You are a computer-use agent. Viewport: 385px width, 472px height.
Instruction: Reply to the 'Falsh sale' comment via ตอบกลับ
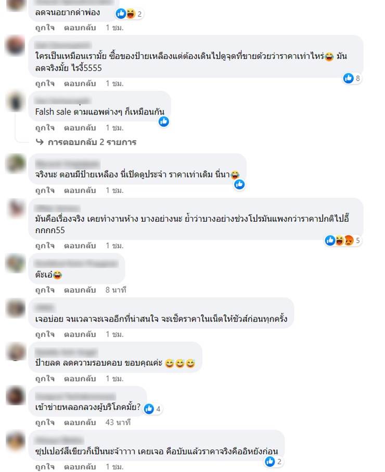(80, 128)
